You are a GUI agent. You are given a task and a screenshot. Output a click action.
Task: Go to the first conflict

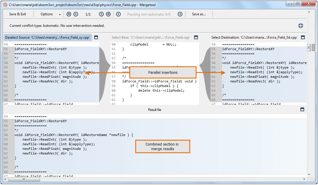pyautogui.click(x=69, y=14)
